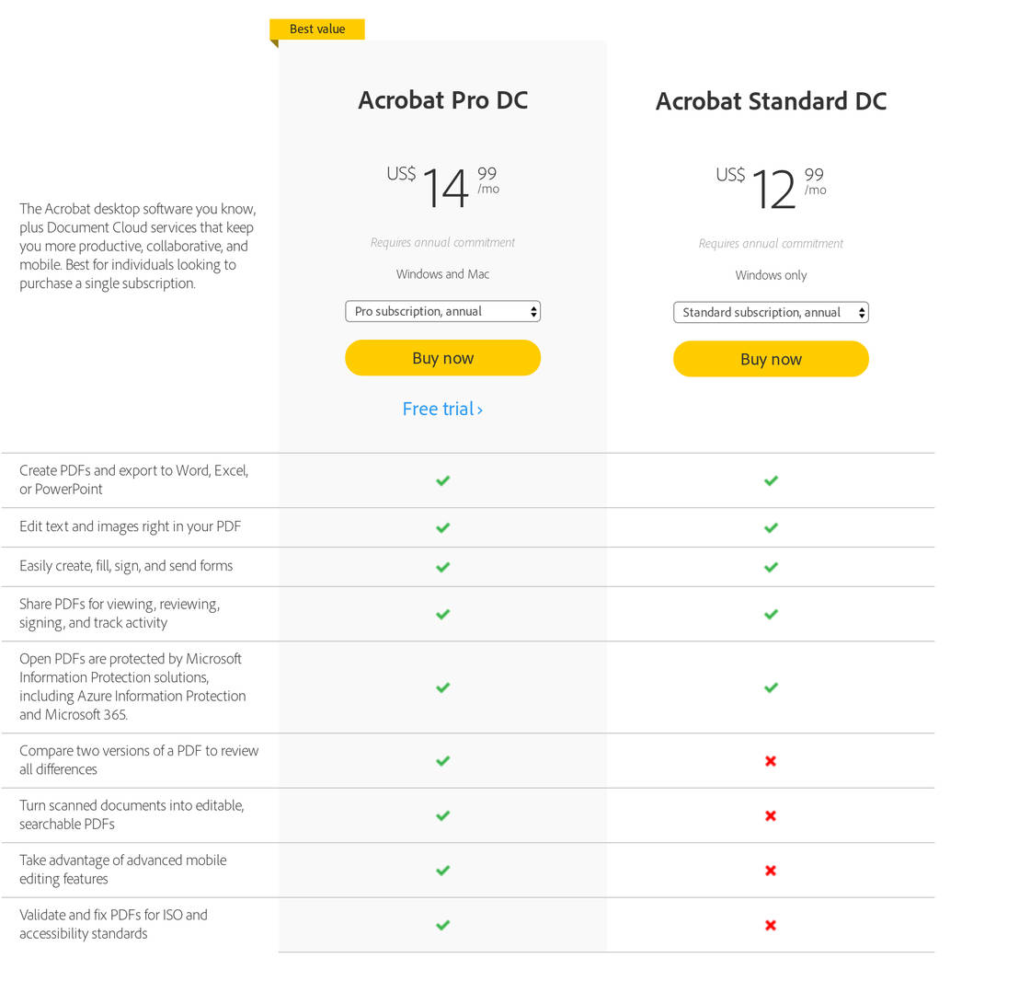The image size is (1019, 993).
Task: Click the red X for ISO accessibility validation
Action: coord(771,925)
